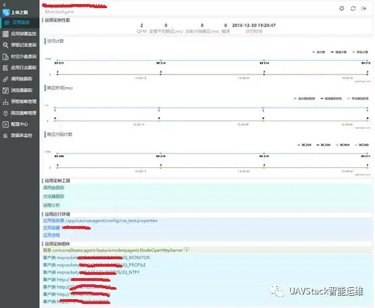The image size is (375, 308).
Task: Toggle the 最短响应时间 legend series
Action: (x=331, y=99)
